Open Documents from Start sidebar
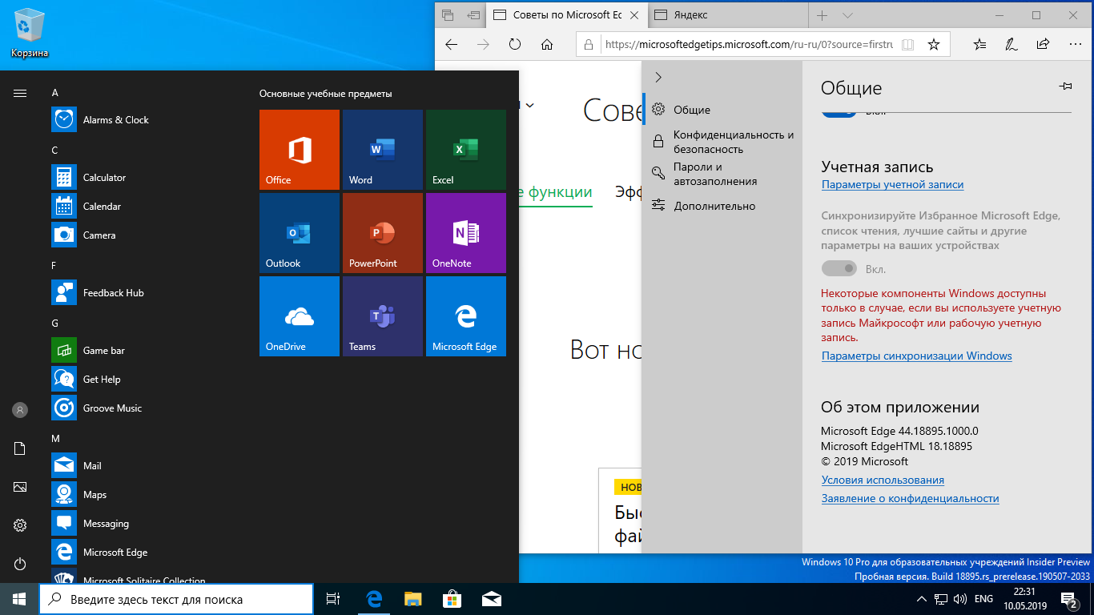Image resolution: width=1094 pixels, height=615 pixels. (x=20, y=448)
